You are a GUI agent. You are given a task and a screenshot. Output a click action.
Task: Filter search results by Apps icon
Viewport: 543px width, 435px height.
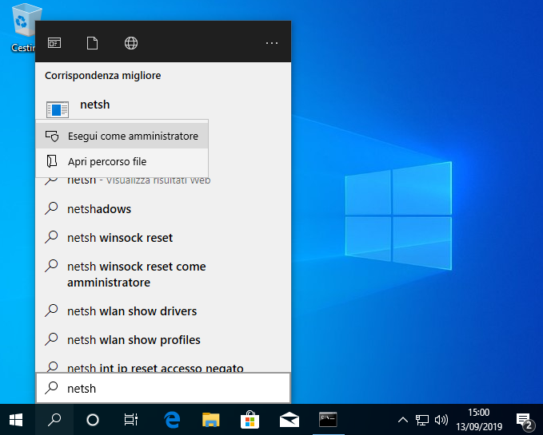point(54,43)
